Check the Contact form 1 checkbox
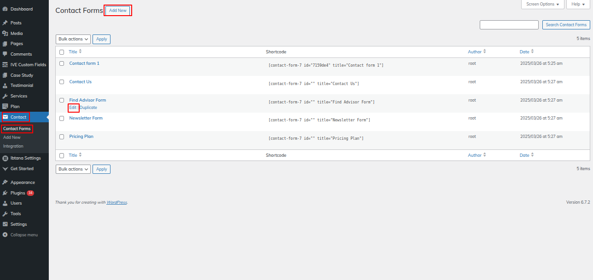593x280 pixels. pos(62,63)
